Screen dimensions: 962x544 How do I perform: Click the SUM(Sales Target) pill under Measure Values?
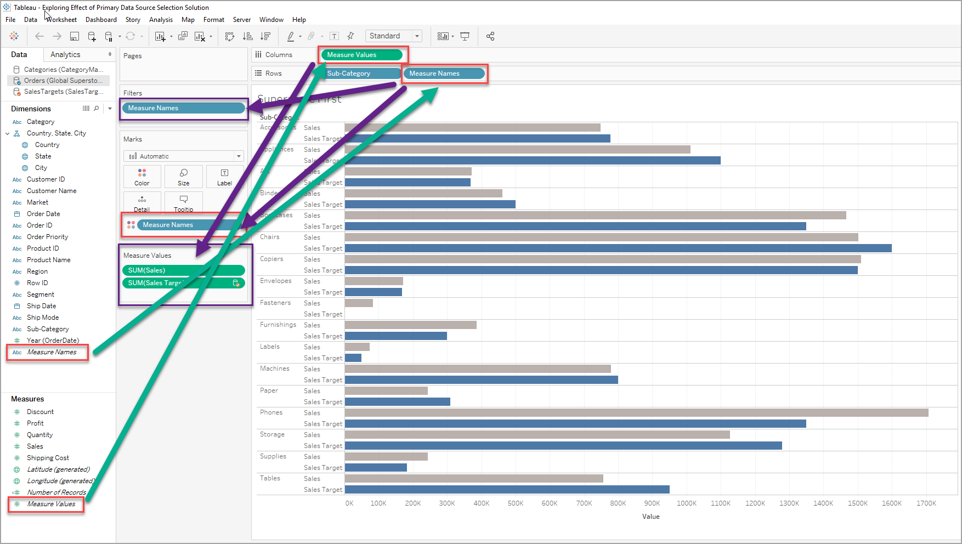tap(159, 282)
